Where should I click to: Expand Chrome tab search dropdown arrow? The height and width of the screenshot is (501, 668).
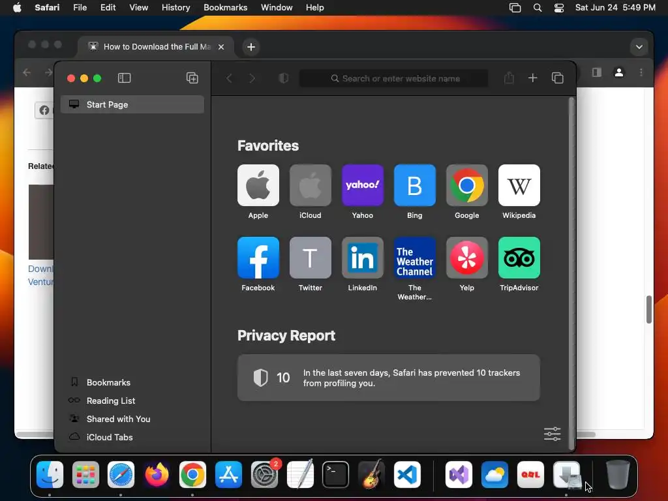(x=639, y=47)
